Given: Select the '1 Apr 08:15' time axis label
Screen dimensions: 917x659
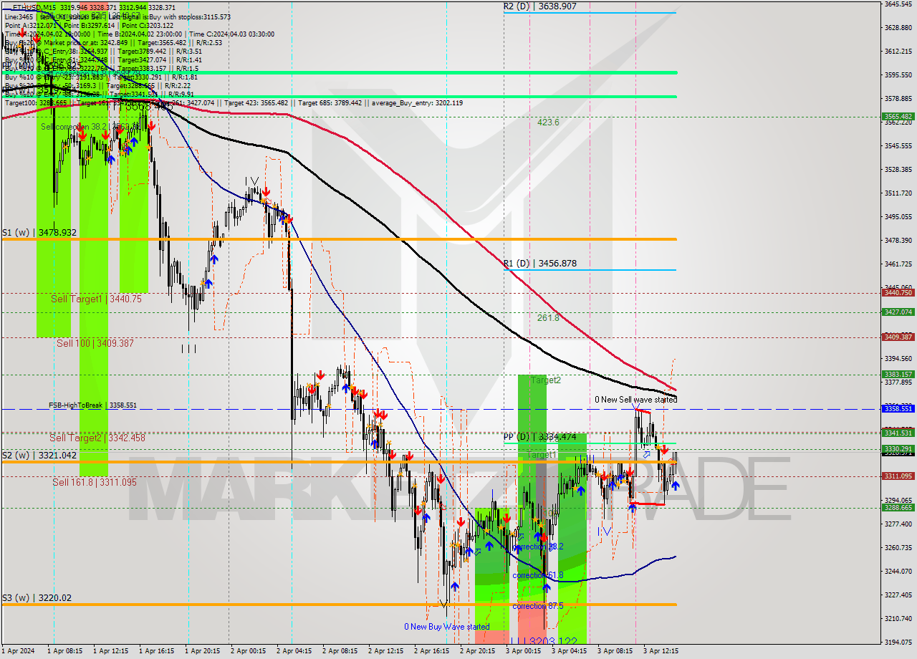Looking at the screenshot, I should [x=65, y=652].
